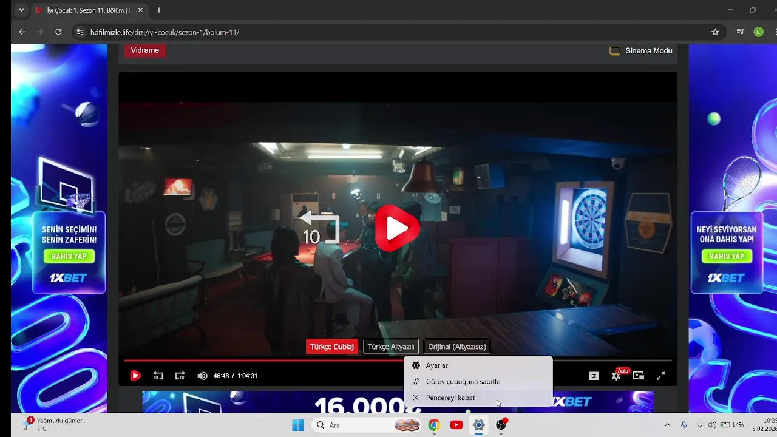The width and height of the screenshot is (777, 437).
Task: Open Chrome from the taskbar
Action: pyautogui.click(x=434, y=425)
